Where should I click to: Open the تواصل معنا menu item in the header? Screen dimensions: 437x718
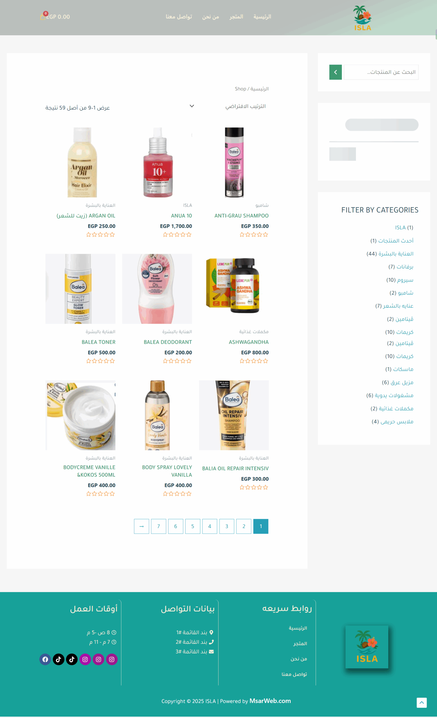pyautogui.click(x=179, y=17)
